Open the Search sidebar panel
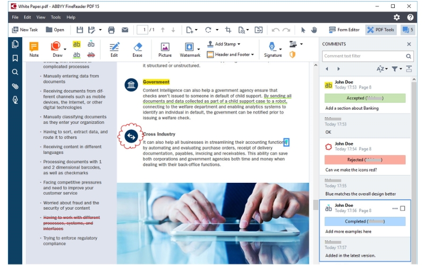This screenshot has width=425, height=265. coord(15,72)
